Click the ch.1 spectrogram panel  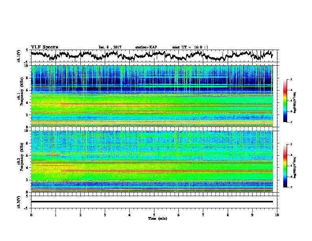click(x=152, y=96)
